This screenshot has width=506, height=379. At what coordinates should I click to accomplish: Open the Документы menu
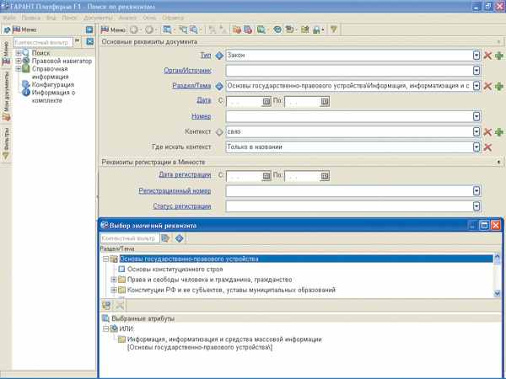pyautogui.click(x=98, y=18)
